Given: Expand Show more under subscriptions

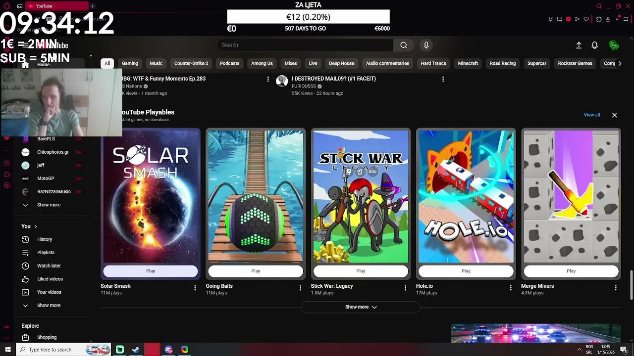Looking at the screenshot, I should point(52,205).
